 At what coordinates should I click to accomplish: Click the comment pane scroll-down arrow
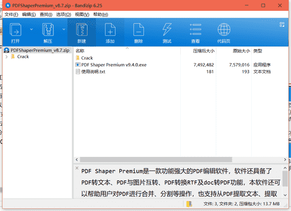285,195
